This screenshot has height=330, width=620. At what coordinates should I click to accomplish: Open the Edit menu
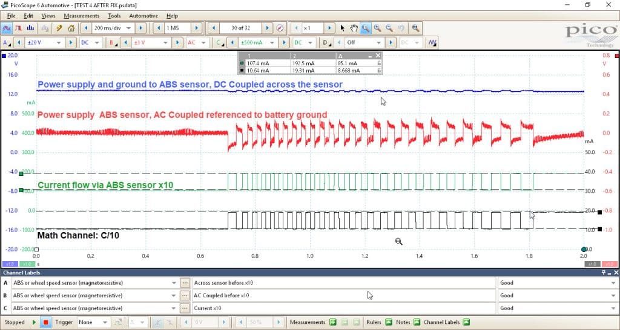[28, 16]
